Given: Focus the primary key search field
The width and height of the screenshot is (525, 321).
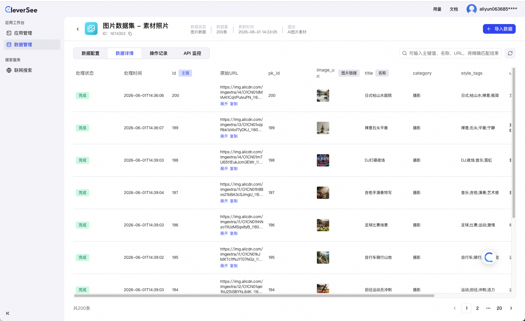Looking at the screenshot, I should (451, 53).
